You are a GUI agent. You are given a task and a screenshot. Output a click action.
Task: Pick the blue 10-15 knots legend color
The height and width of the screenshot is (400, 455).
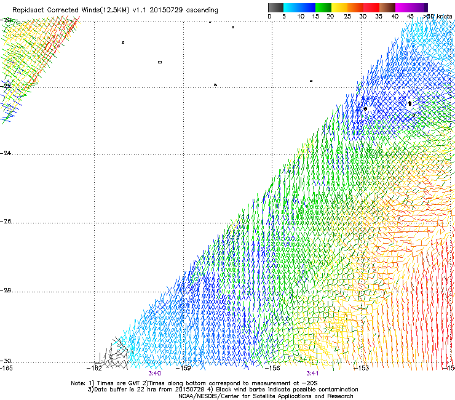point(307,7)
